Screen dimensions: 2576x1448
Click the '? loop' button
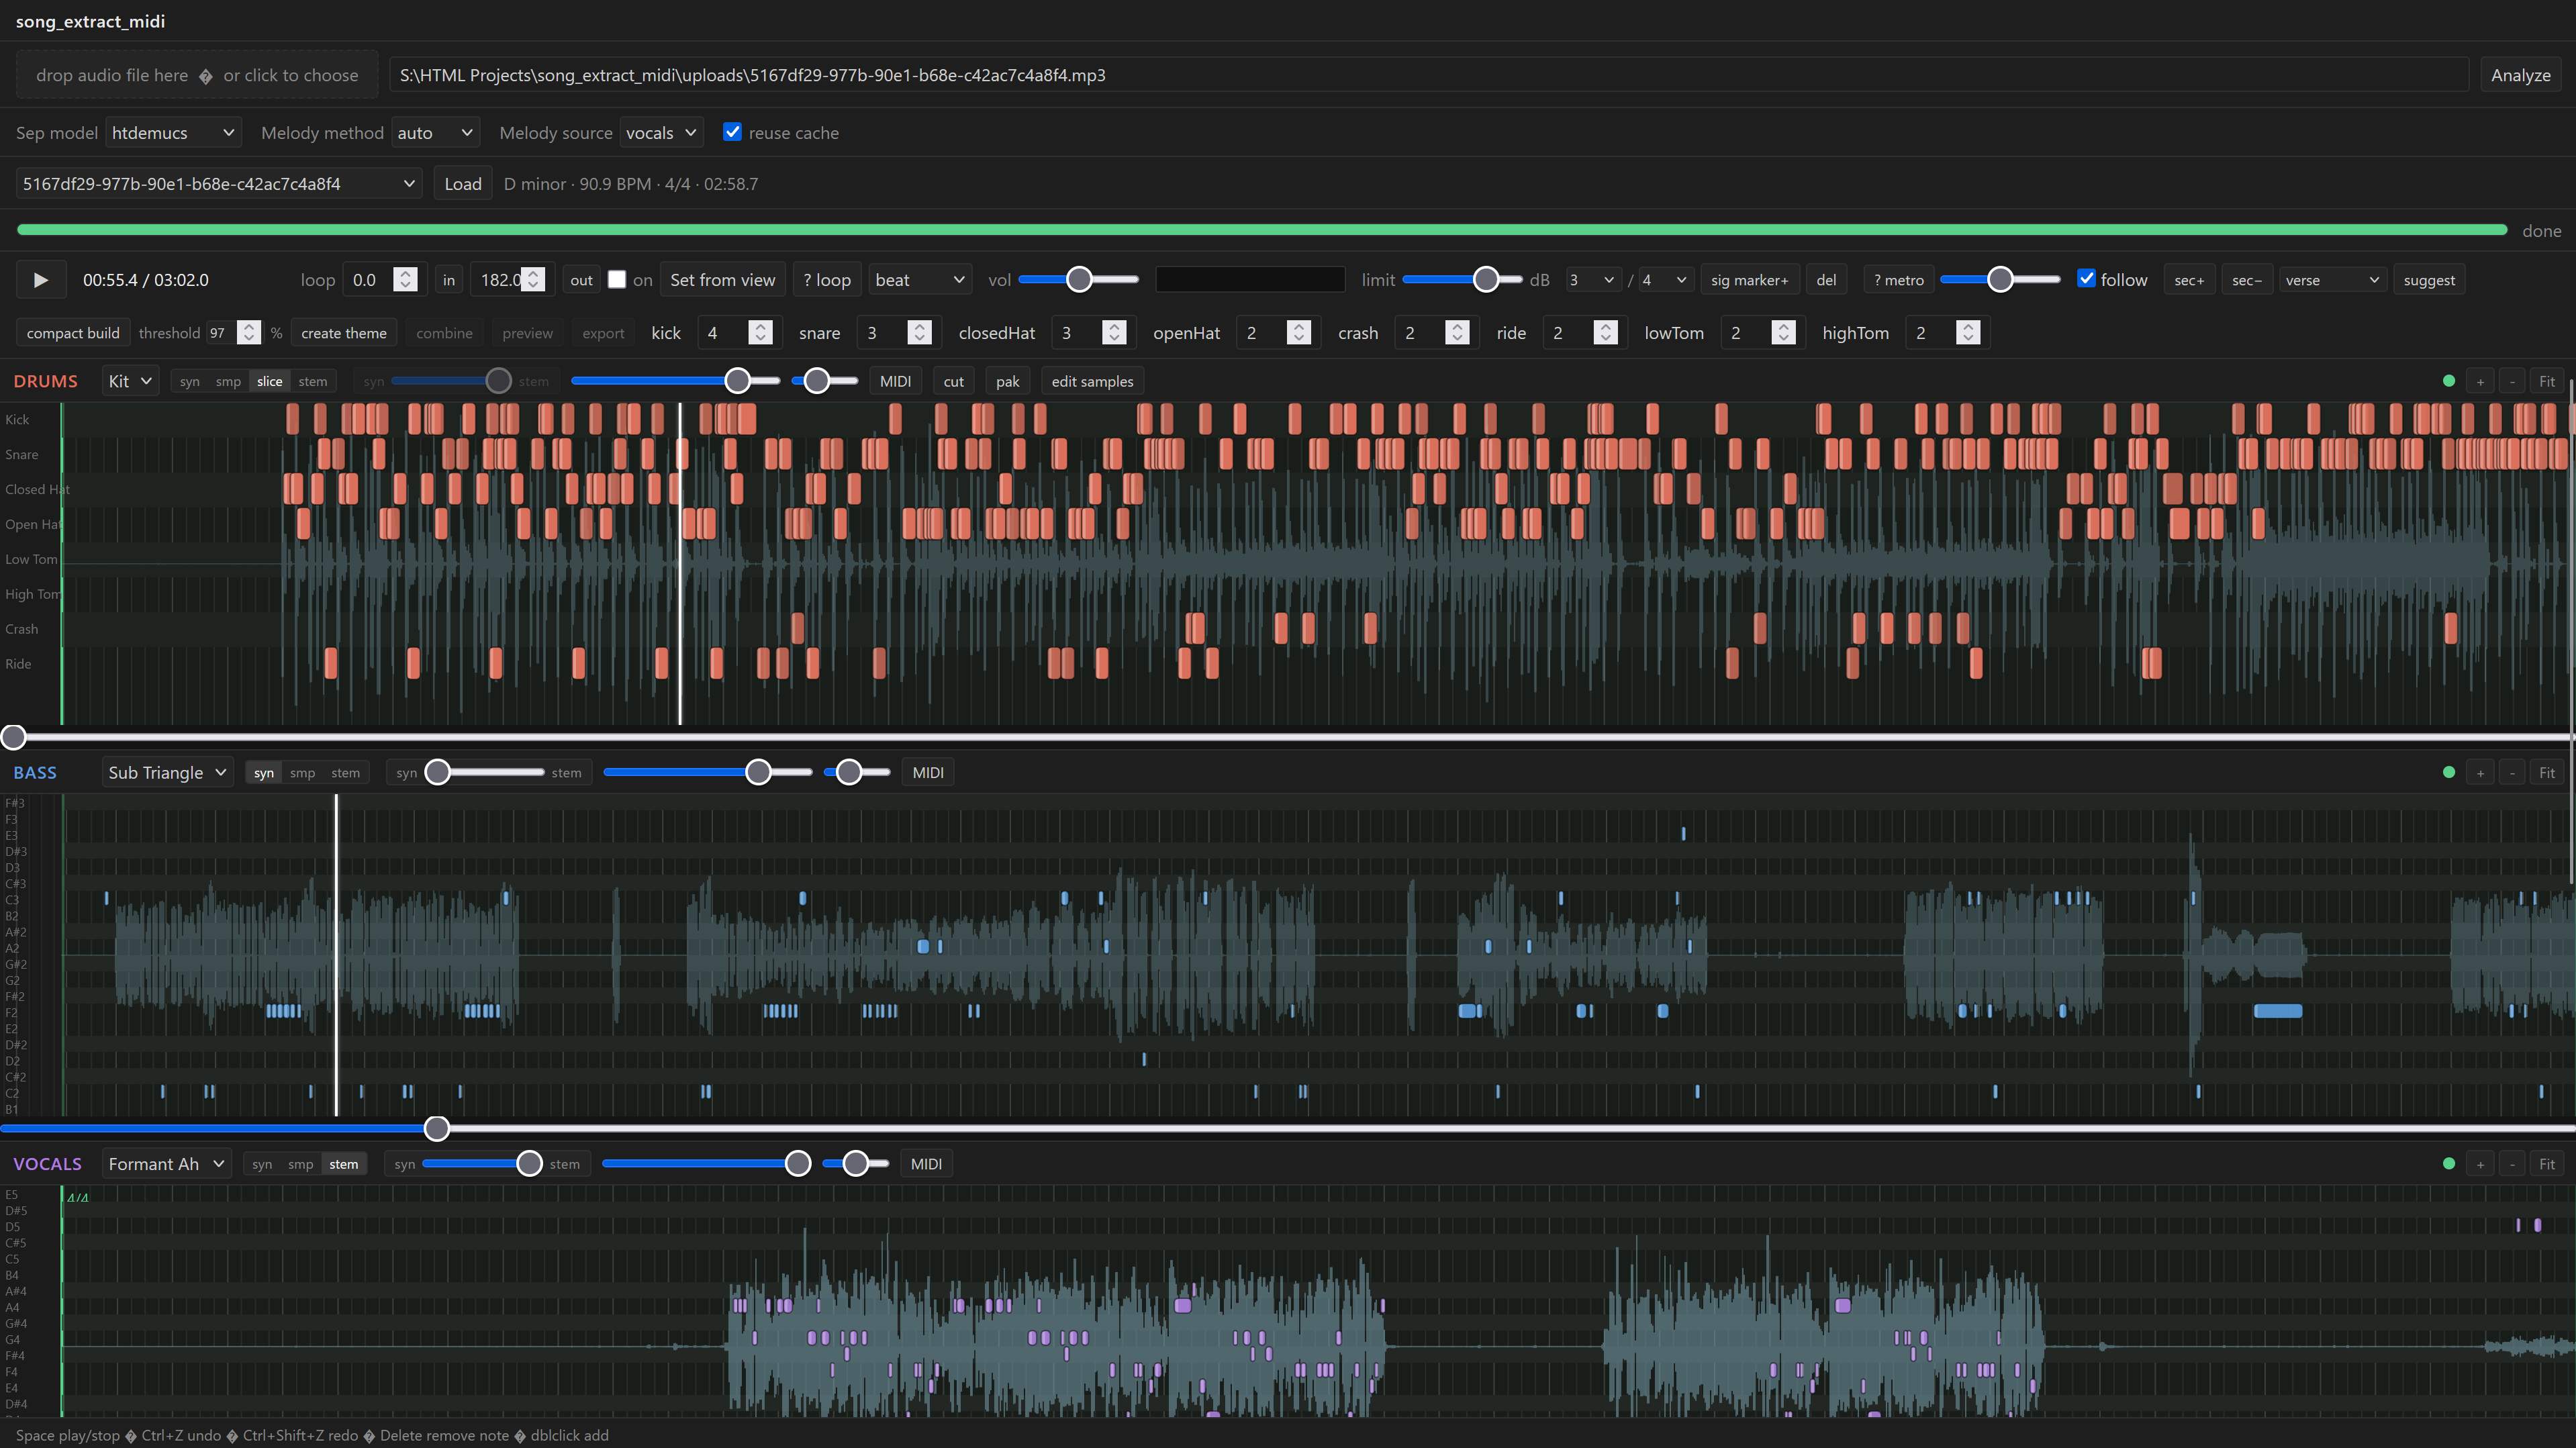(x=827, y=280)
